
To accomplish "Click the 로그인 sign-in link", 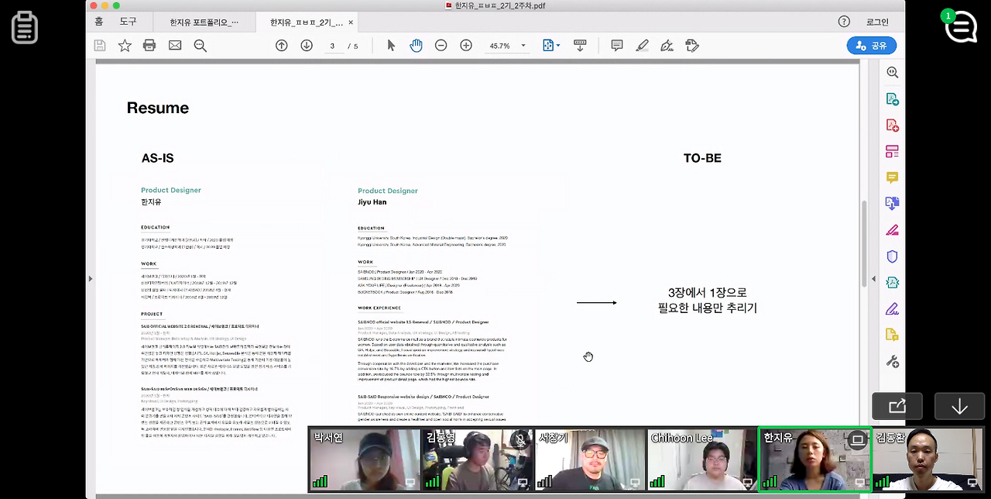I will click(x=877, y=22).
